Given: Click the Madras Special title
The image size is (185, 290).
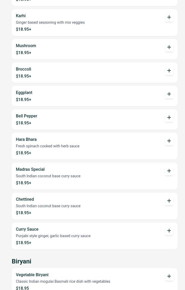Looking at the screenshot, I should pos(30,169).
